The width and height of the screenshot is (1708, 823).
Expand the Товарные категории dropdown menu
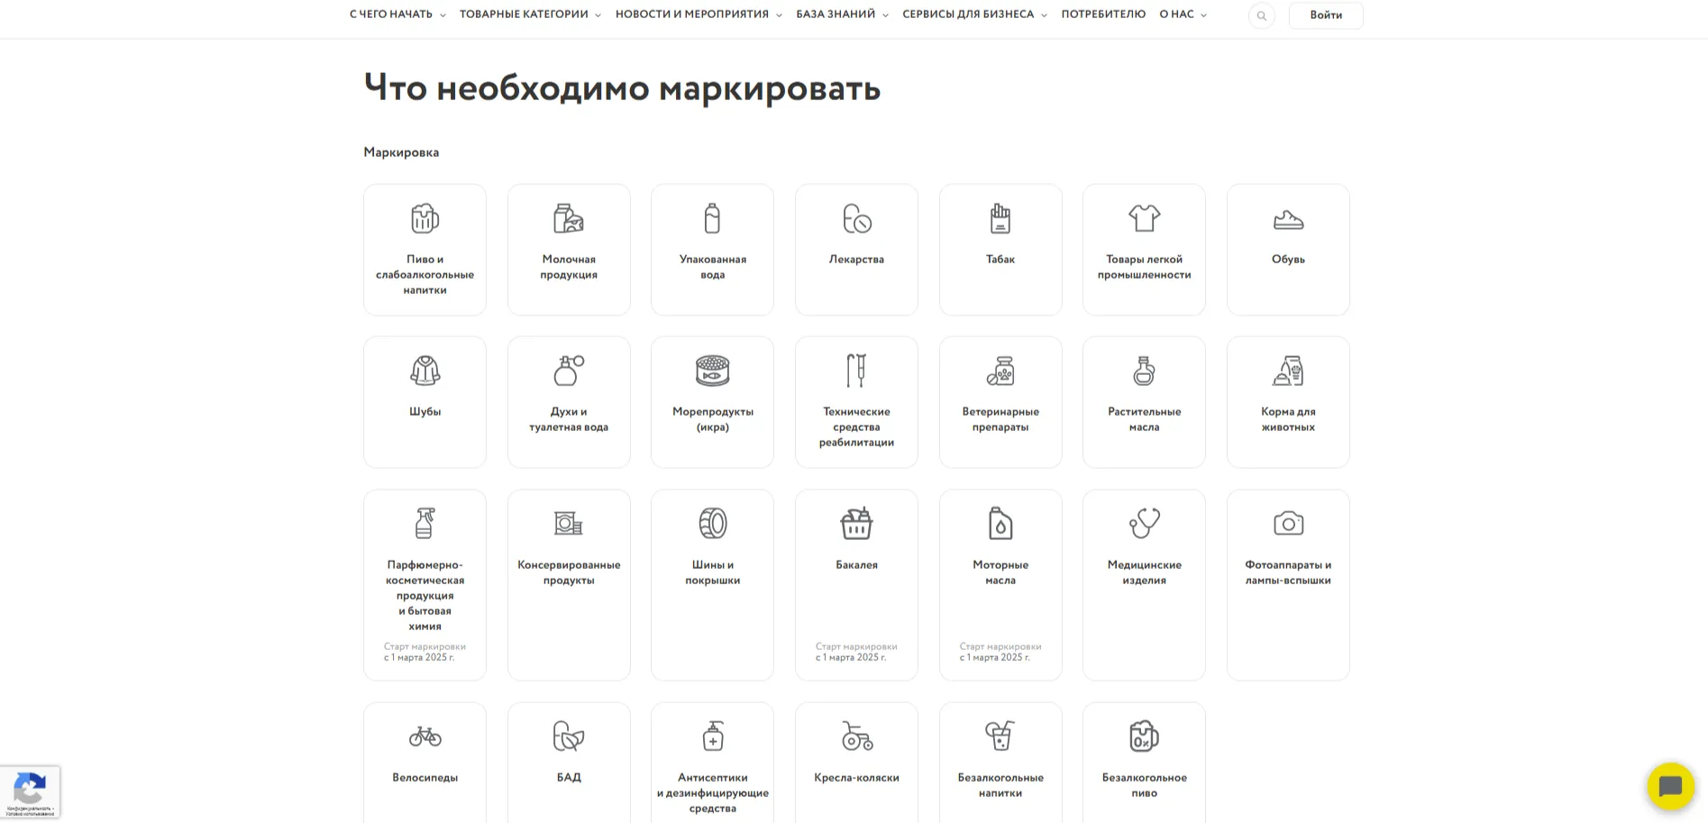pos(529,14)
